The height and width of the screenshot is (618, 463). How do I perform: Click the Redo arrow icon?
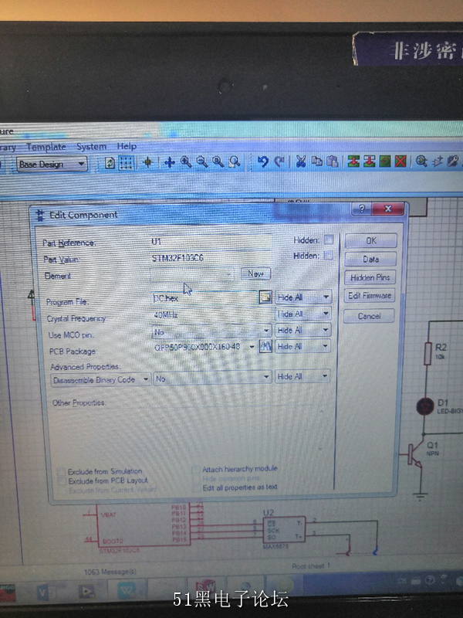279,161
